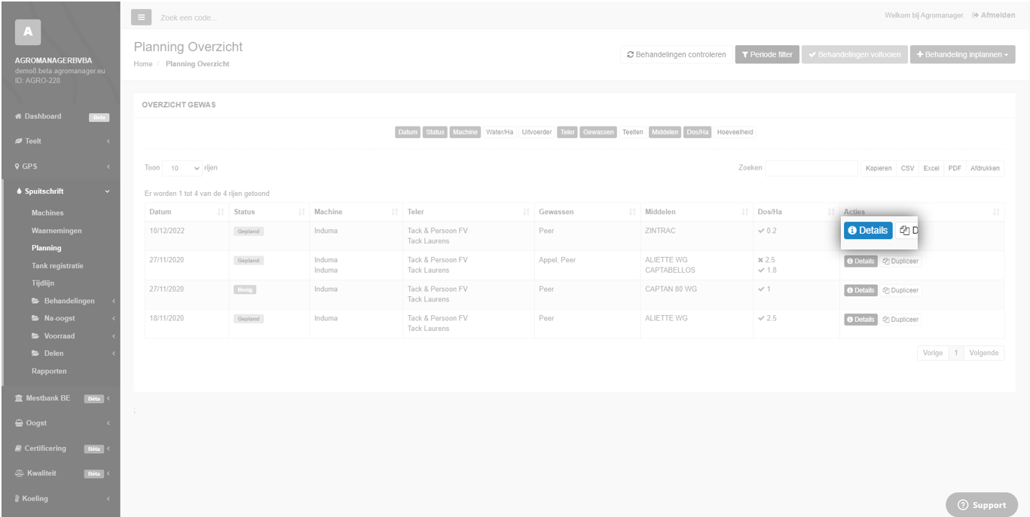The width and height of the screenshot is (1030, 517).
Task: Toggle the Gewassen column visibility button
Action: pos(598,132)
